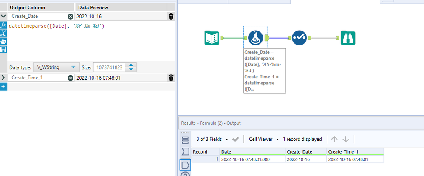The width and height of the screenshot is (424, 176).
Task: Open recent and saved expressions folder
Action: coord(3,41)
